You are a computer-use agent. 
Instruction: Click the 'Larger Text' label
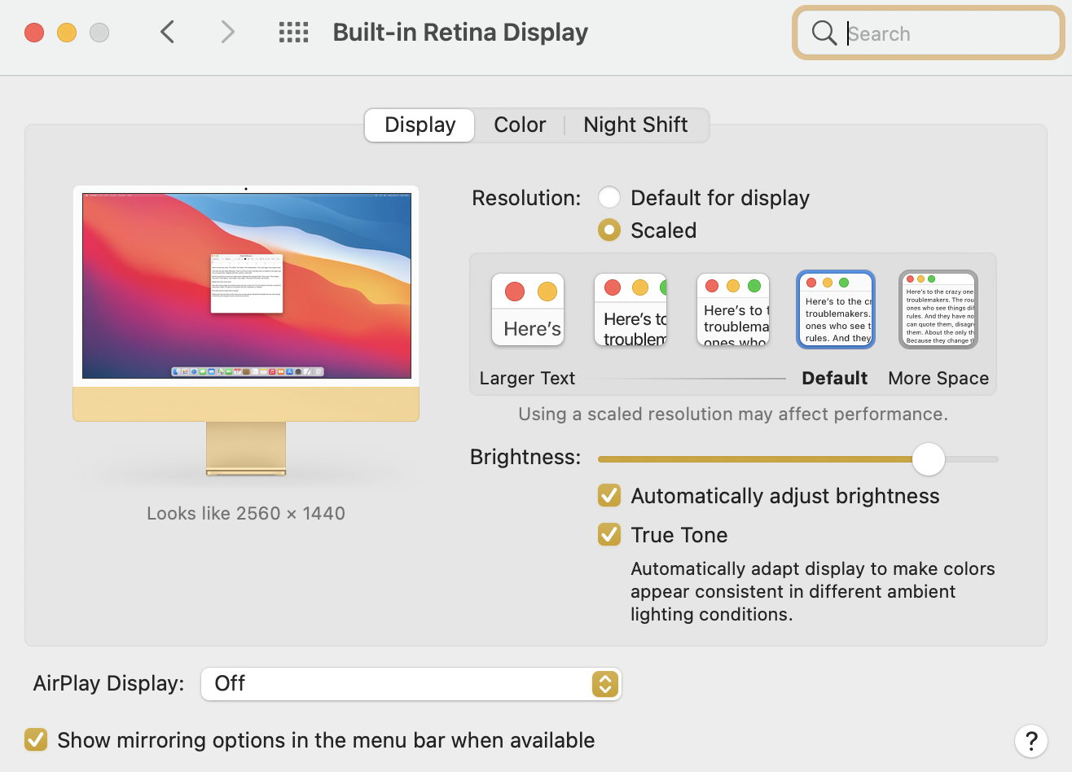(527, 378)
